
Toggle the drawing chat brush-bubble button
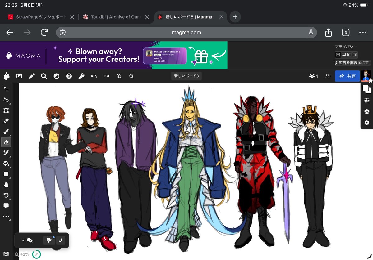49,240
